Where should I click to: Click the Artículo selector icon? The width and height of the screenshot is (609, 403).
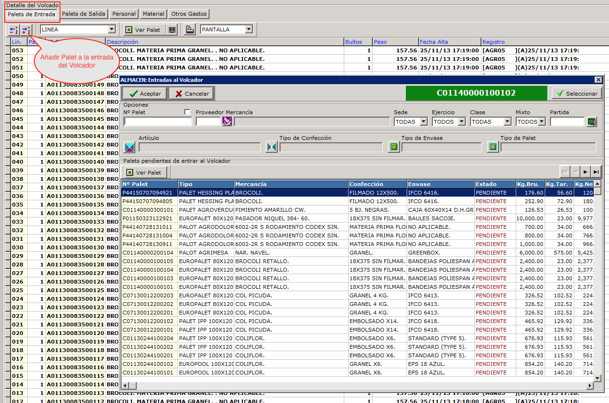(x=130, y=147)
